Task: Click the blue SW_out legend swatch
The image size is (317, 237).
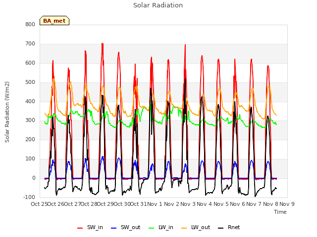Action: [114, 228]
